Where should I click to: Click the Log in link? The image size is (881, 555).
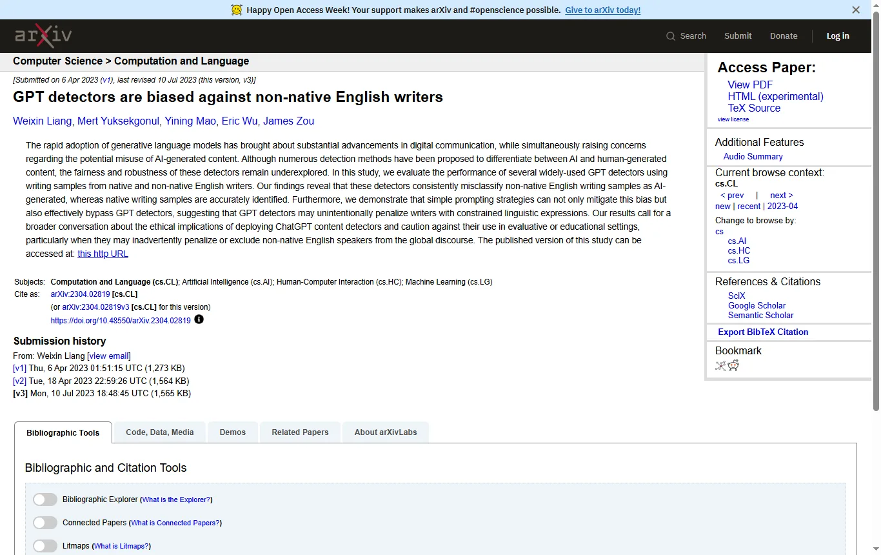click(838, 36)
